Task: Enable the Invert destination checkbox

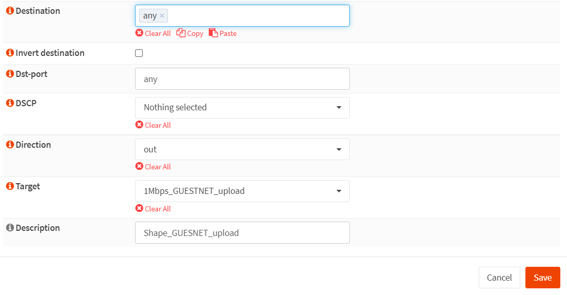Action: point(139,53)
